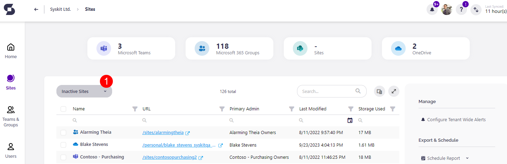Click the search magnifier icon
Image resolution: width=507 pixels, height=164 pixels.
click(x=358, y=91)
